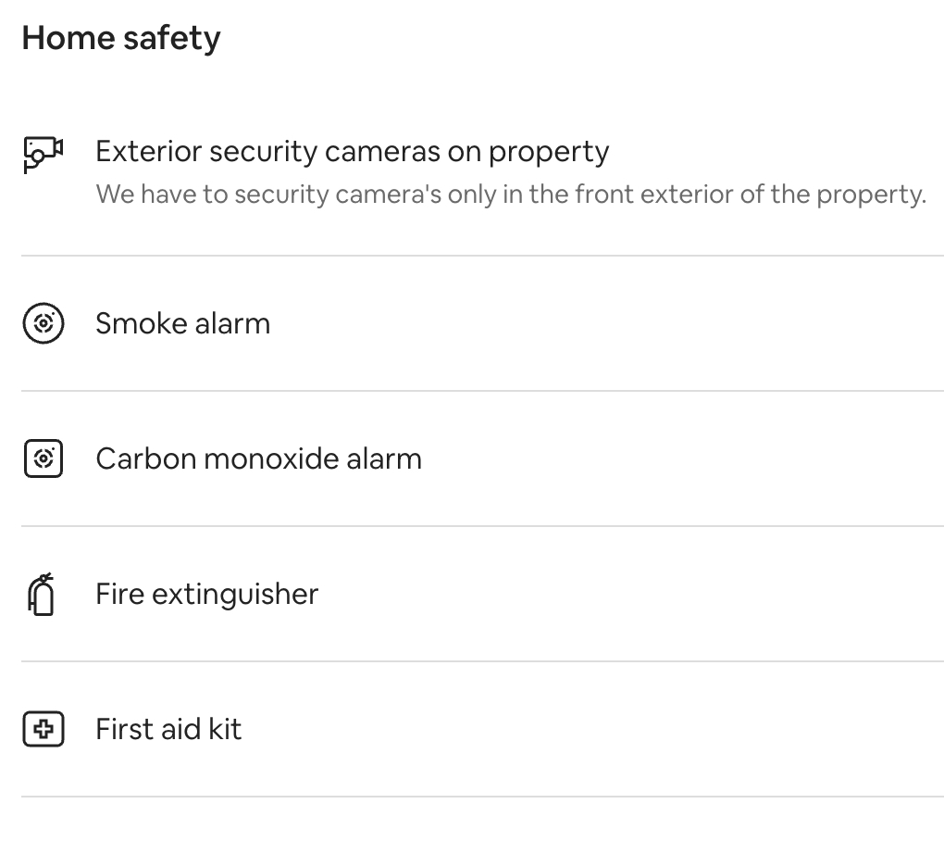Click the divider line below Fire extinguisher

[x=482, y=661]
